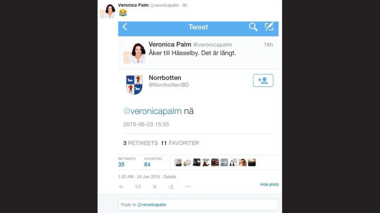Image resolution: width=380 pixels, height=213 pixels.
Task: Click the 8h timestamp at top
Action: pos(185,5)
